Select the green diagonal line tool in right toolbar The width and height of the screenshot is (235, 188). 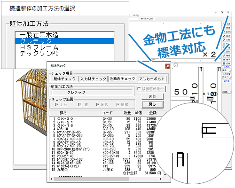point(227,36)
